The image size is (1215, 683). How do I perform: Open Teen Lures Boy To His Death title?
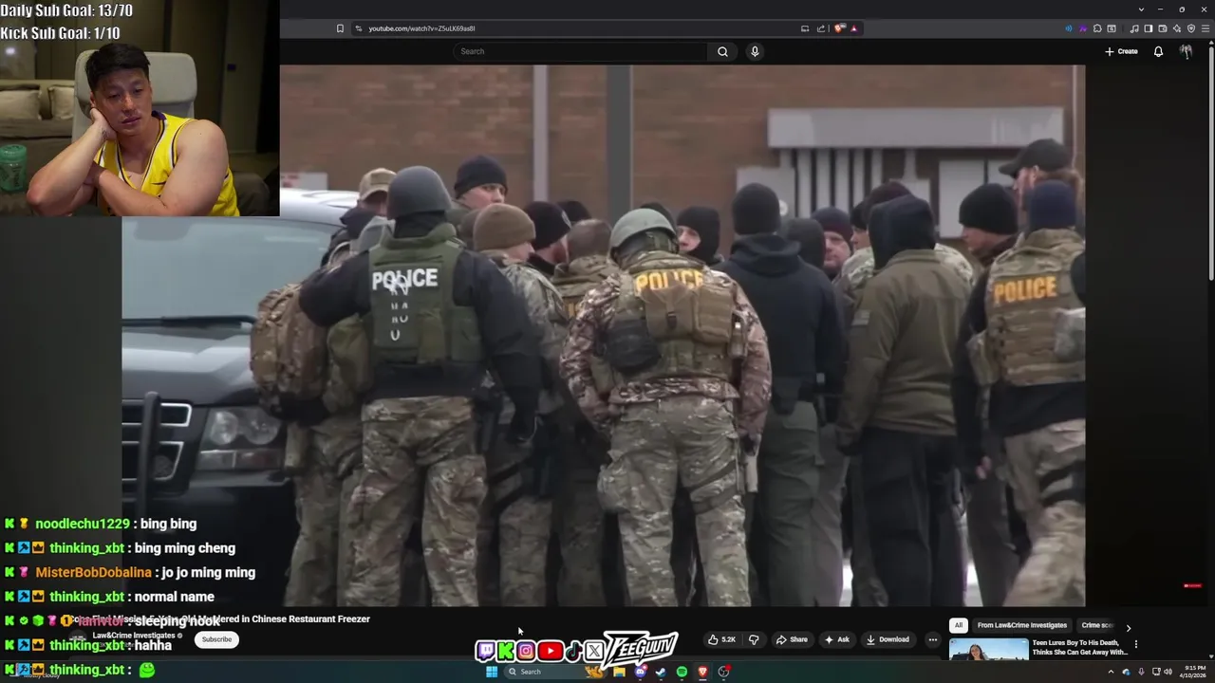point(1080,647)
